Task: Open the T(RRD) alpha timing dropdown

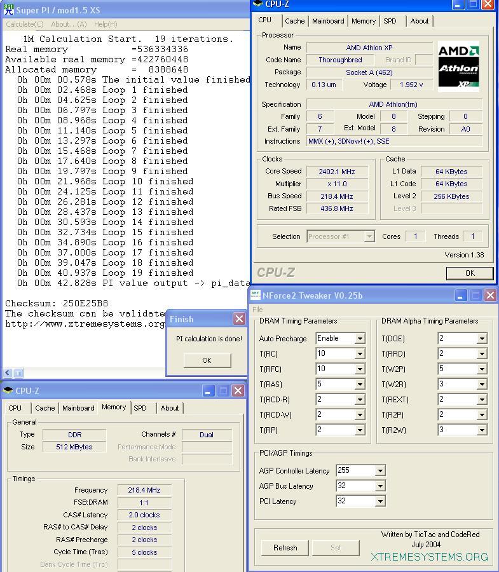Action: coord(482,354)
